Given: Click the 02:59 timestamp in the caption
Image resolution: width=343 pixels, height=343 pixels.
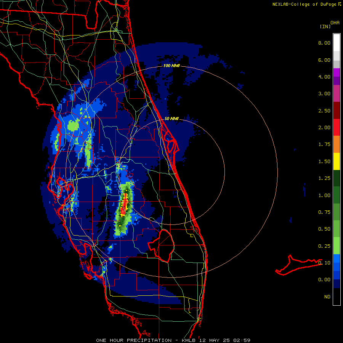Looking at the screenshot, I should coord(242,340).
